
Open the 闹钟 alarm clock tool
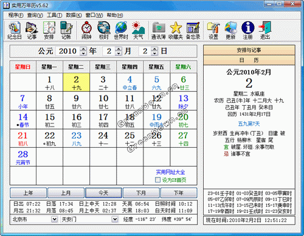[x=86, y=30]
